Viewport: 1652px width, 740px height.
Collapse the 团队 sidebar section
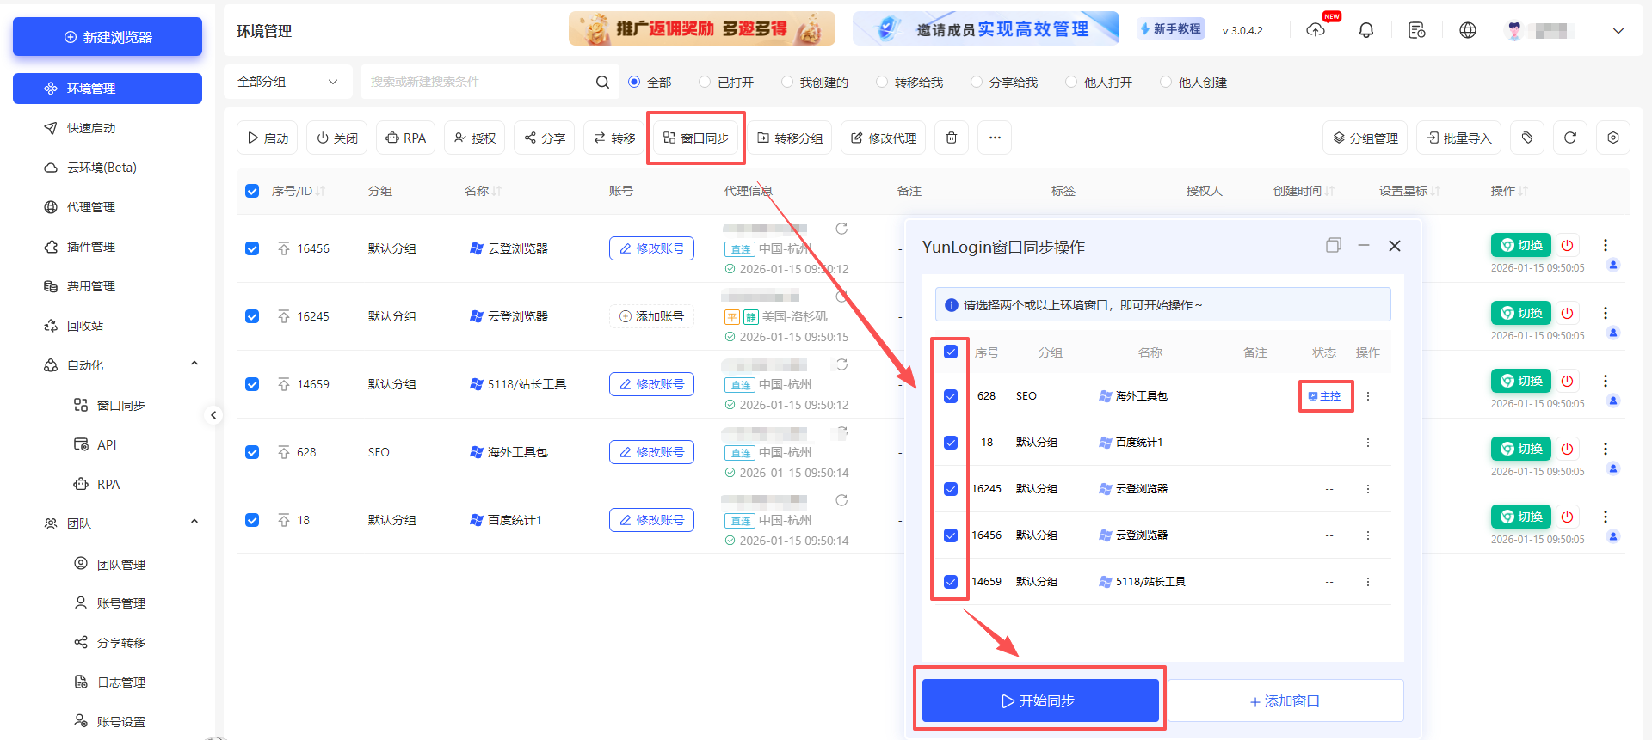click(x=194, y=522)
